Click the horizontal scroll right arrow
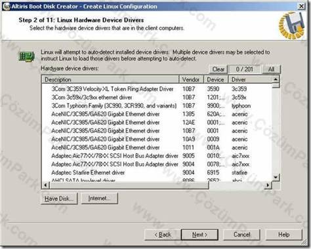This screenshot has width=311, height=249. 268,185
